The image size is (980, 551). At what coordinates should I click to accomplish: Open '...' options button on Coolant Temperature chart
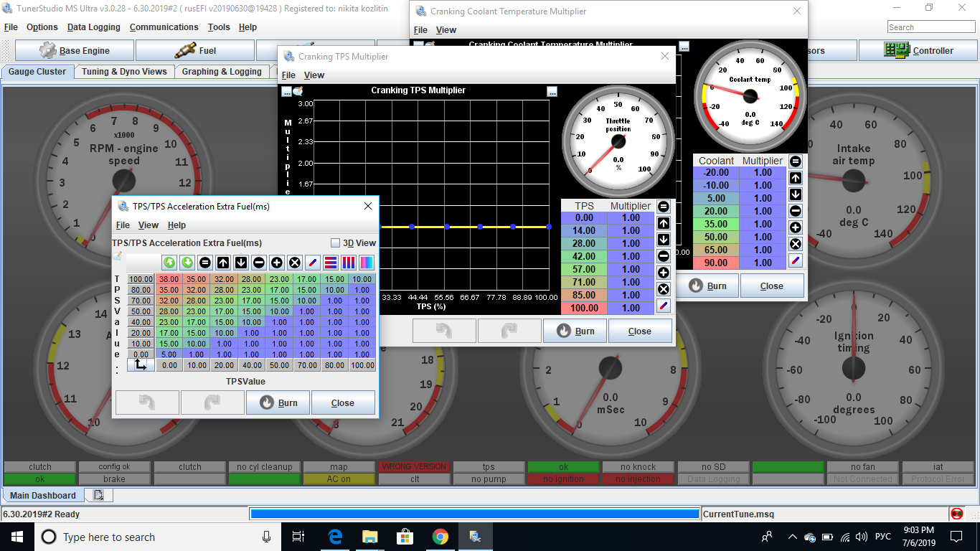684,47
